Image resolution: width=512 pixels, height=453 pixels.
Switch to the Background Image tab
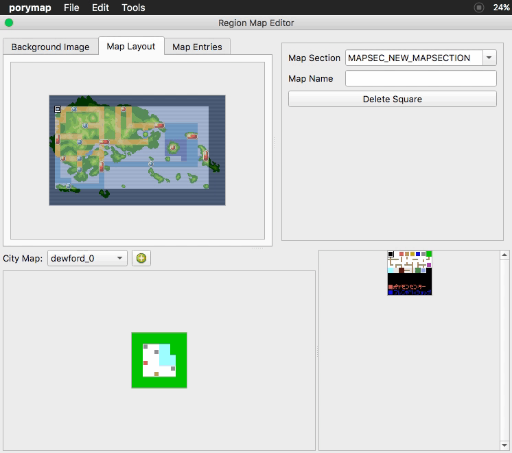point(50,47)
